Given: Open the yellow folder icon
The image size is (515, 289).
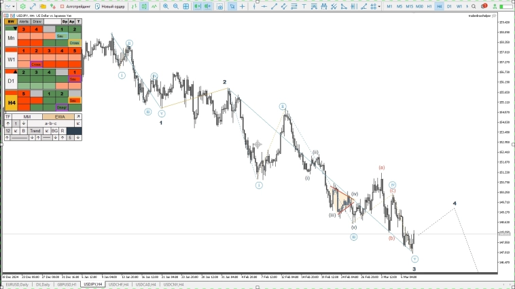Looking at the screenshot, I should pyautogui.click(x=43, y=6).
